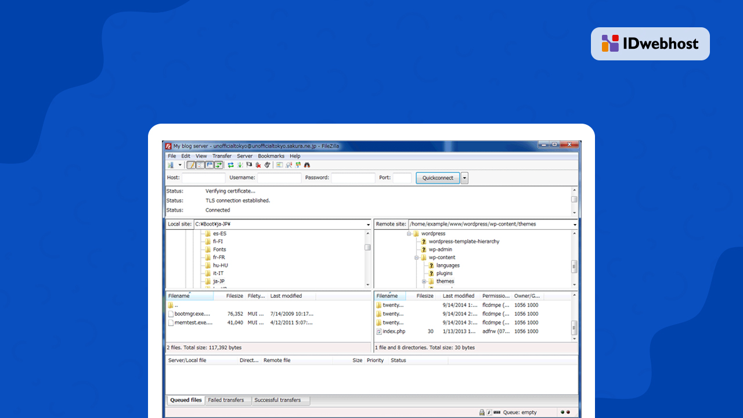Disconnect from the current server
743x418 pixels.
258,165
